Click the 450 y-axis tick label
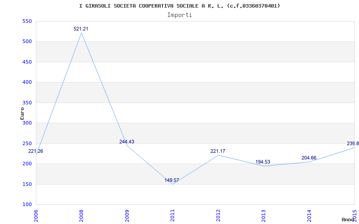The image size is (359, 224). 27,62
